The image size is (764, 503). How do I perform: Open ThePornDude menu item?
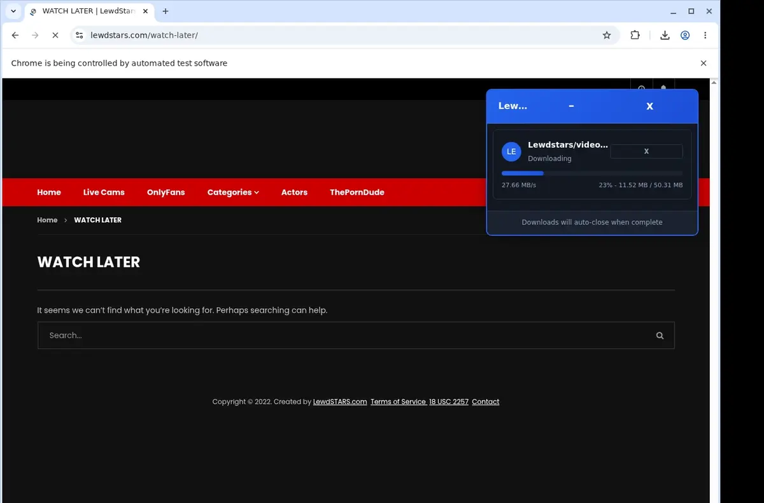click(357, 192)
